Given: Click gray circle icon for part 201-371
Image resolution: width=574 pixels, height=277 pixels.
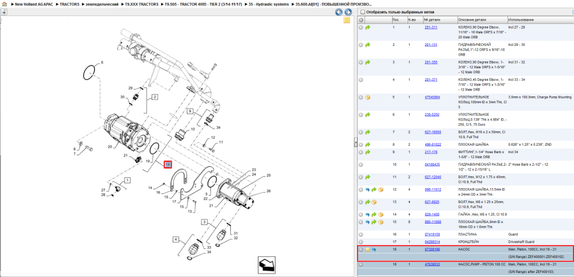Looking at the screenshot, I should (x=361, y=80).
